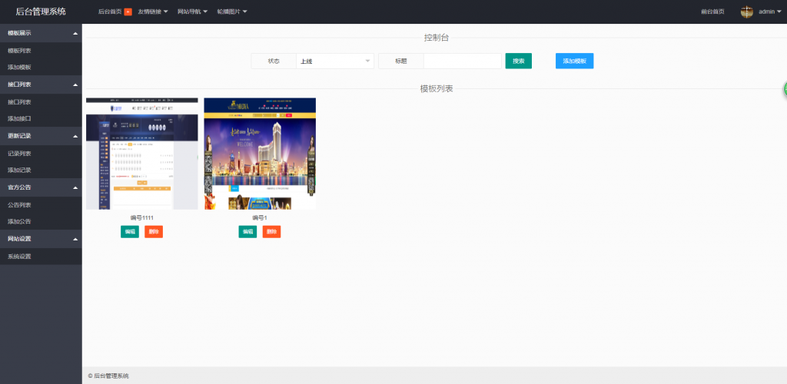This screenshot has height=384, width=787.
Task: Click the green floating icon at right edge
Action: 785,88
